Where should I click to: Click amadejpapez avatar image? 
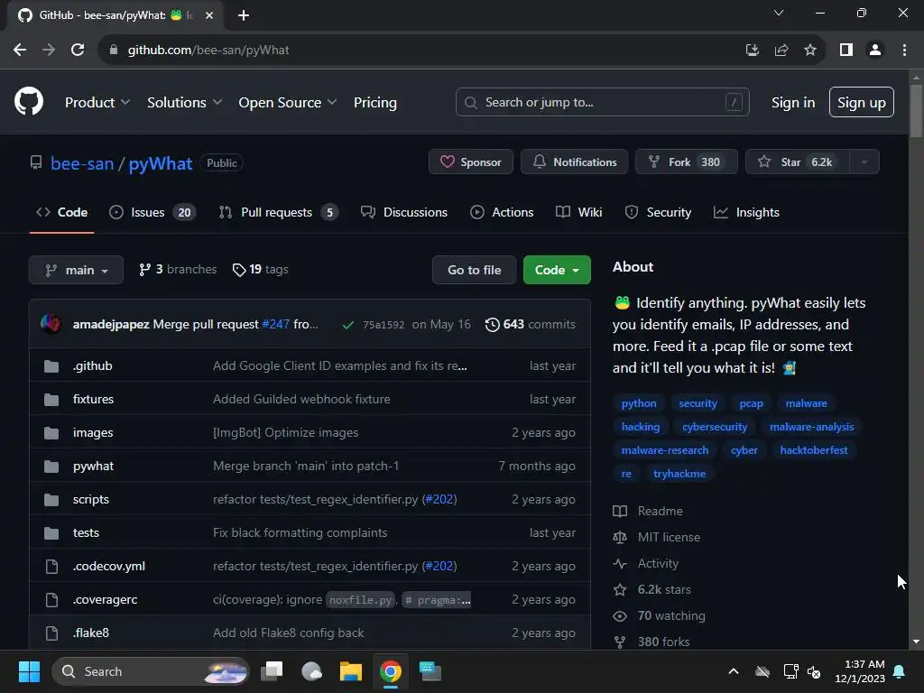(x=51, y=324)
